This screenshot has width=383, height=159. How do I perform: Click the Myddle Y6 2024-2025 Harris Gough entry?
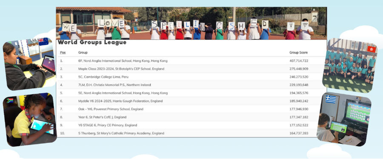120,101
